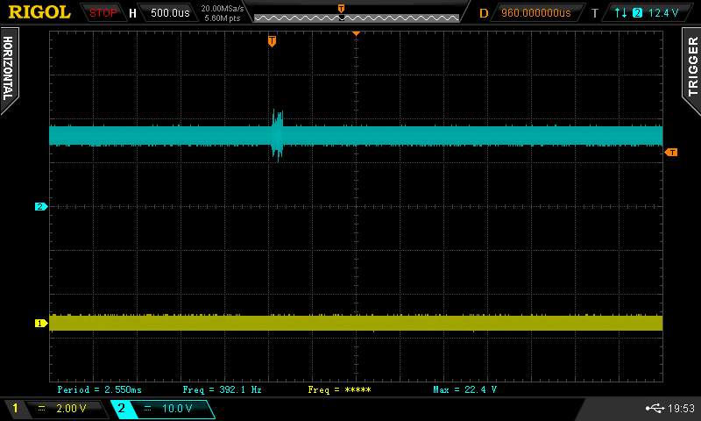Click the waveform memory overview bar
This screenshot has height=421, width=701.
[x=355, y=17]
